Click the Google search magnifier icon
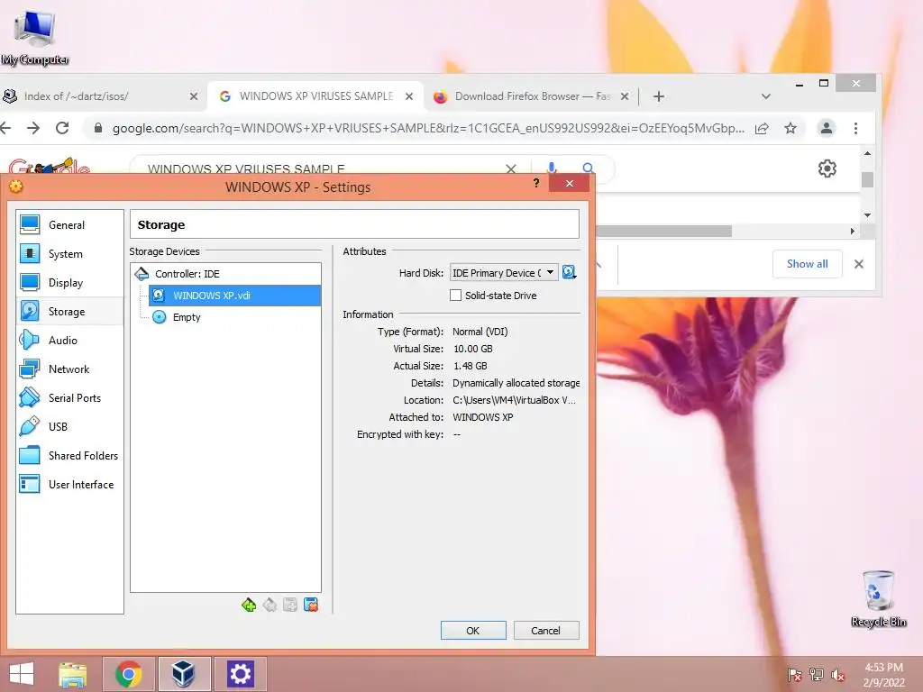This screenshot has height=692, width=923. 588,168
